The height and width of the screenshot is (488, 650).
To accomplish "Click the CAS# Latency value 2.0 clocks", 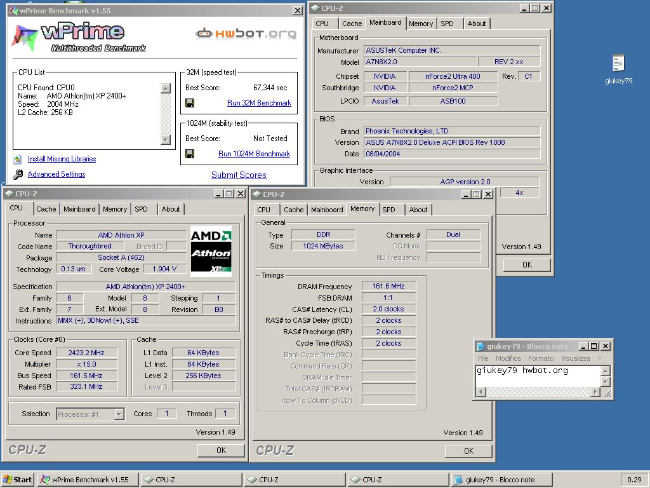I will [x=388, y=309].
